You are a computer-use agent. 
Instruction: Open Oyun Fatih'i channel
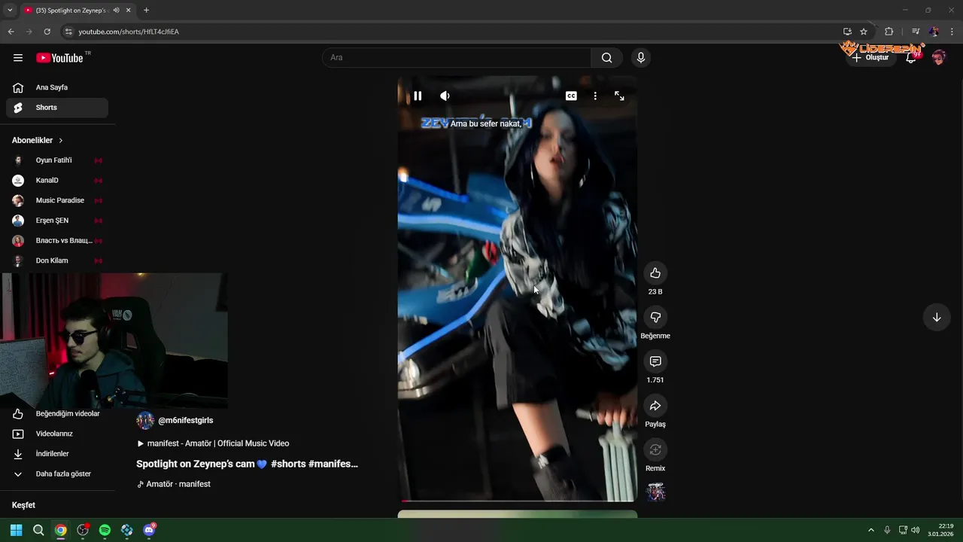pos(57,160)
